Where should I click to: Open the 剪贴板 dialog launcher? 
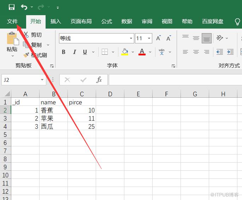tap(52, 66)
